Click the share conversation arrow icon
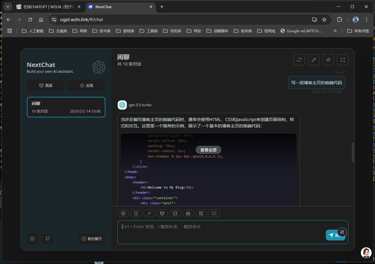This screenshot has width=375, height=264. click(328, 60)
